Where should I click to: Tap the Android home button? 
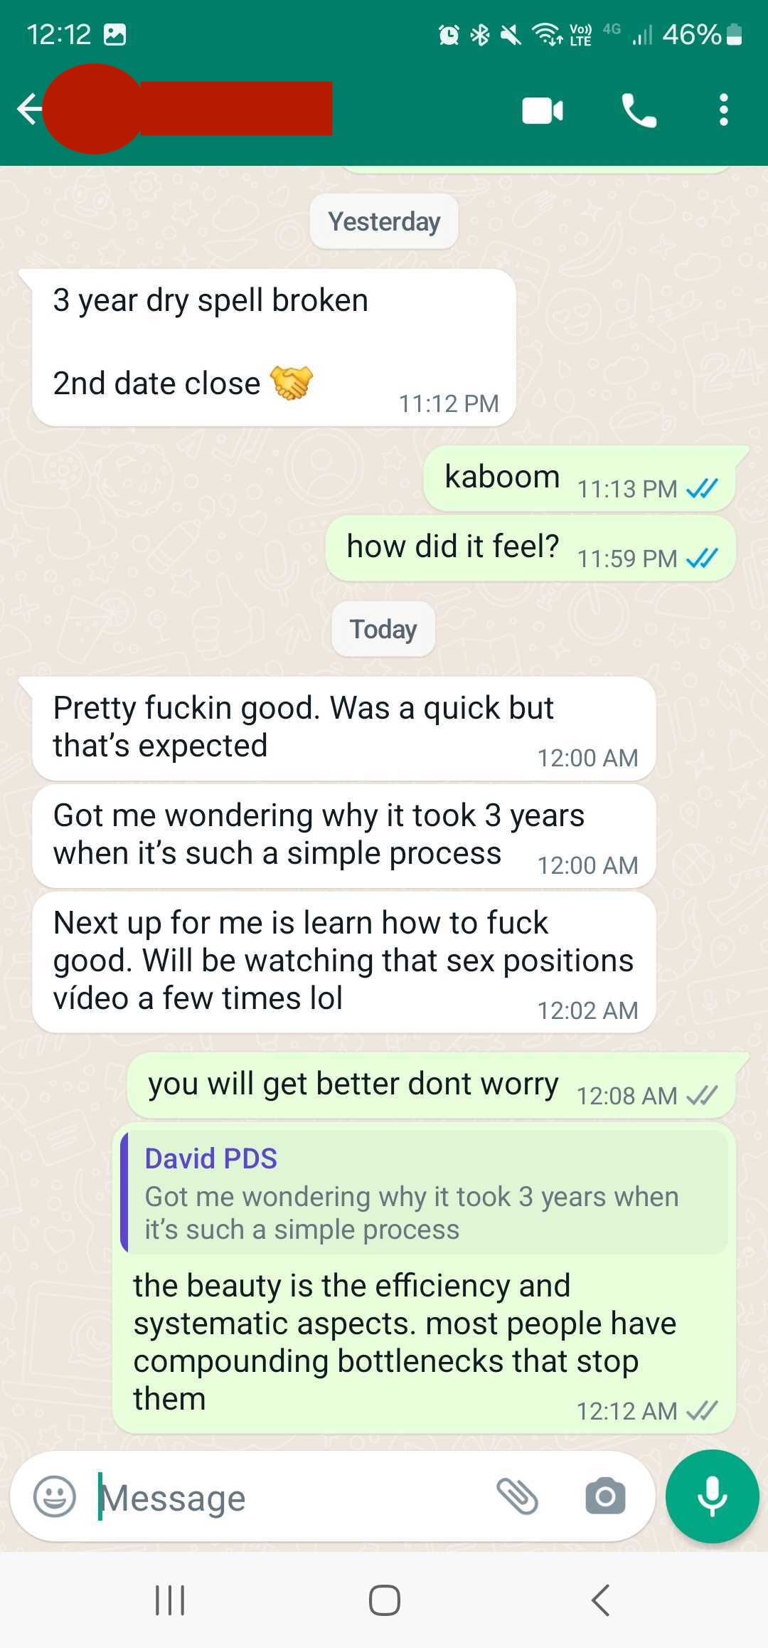tap(384, 1601)
